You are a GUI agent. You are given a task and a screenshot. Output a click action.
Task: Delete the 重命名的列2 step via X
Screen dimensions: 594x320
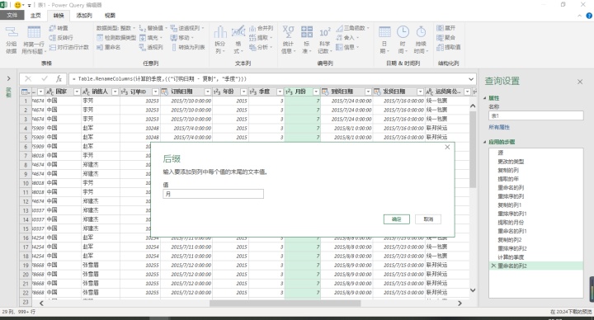click(x=493, y=266)
